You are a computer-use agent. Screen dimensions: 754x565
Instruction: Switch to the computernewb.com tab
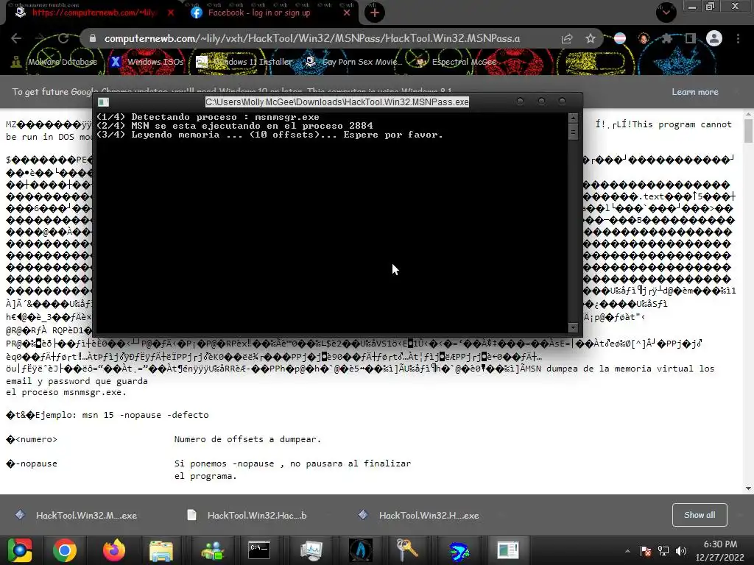(94, 13)
